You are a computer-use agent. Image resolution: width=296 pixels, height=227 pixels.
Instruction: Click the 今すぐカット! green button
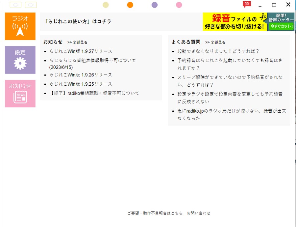click(x=282, y=26)
